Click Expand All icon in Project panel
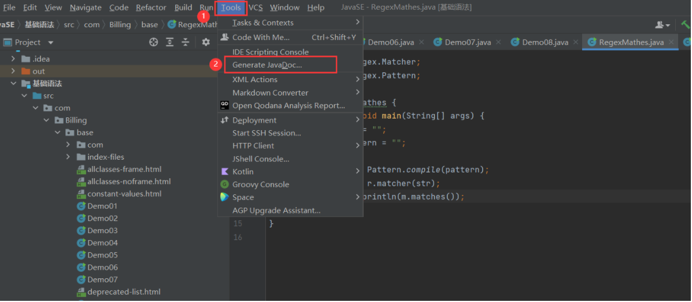692x302 pixels. pyautogui.click(x=169, y=42)
